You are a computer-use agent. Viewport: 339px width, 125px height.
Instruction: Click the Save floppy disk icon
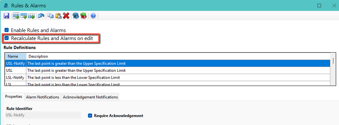point(6,16)
